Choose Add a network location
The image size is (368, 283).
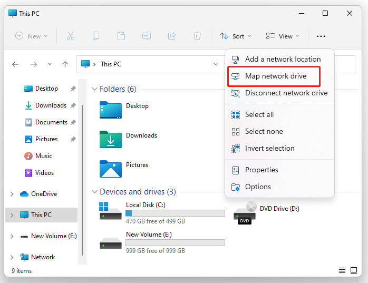pos(279,59)
